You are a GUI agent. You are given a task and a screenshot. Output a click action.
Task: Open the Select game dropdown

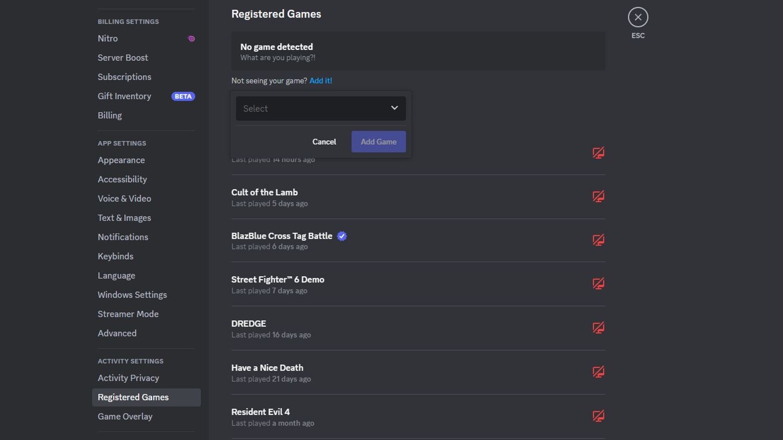[x=321, y=108]
